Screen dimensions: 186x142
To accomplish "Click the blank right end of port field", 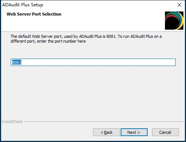I will pyautogui.click(x=160, y=62).
